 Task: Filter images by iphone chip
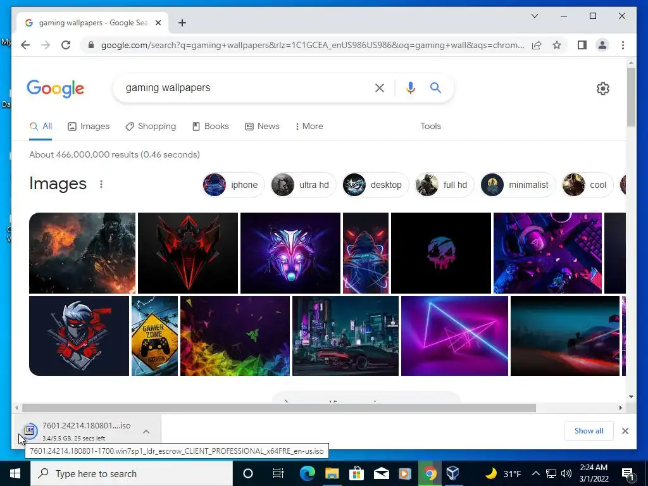pyautogui.click(x=233, y=185)
